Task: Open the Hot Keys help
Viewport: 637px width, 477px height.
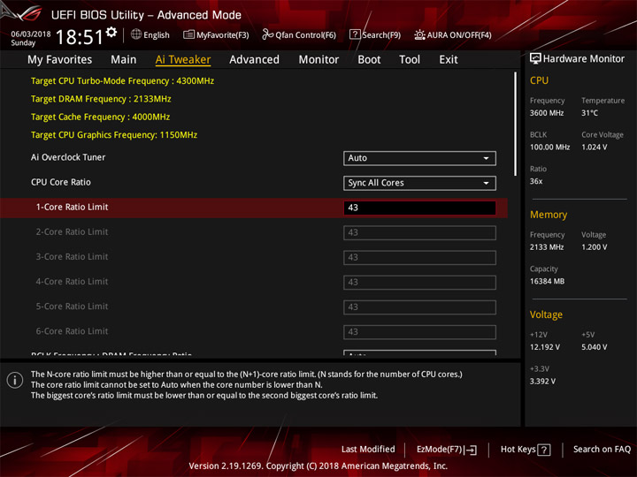Action: coord(526,450)
